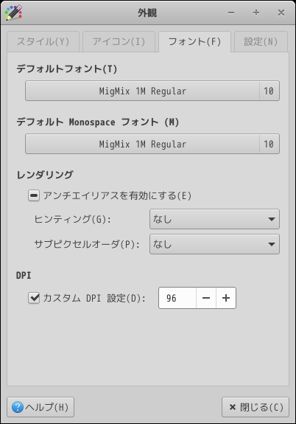Select the フォント(F) tab
This screenshot has width=296, height=424.
[194, 41]
